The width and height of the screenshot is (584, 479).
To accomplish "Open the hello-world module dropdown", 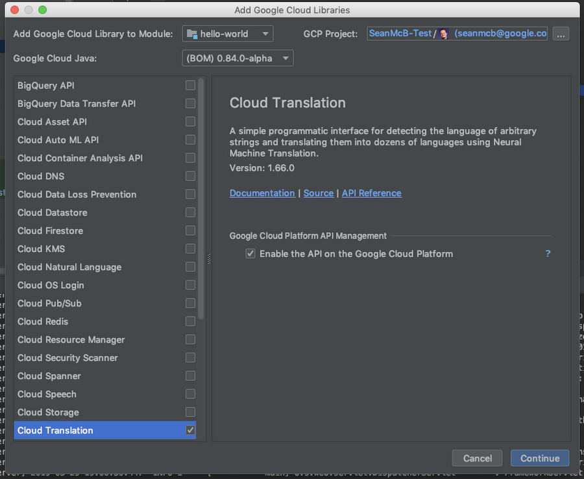I will point(228,34).
